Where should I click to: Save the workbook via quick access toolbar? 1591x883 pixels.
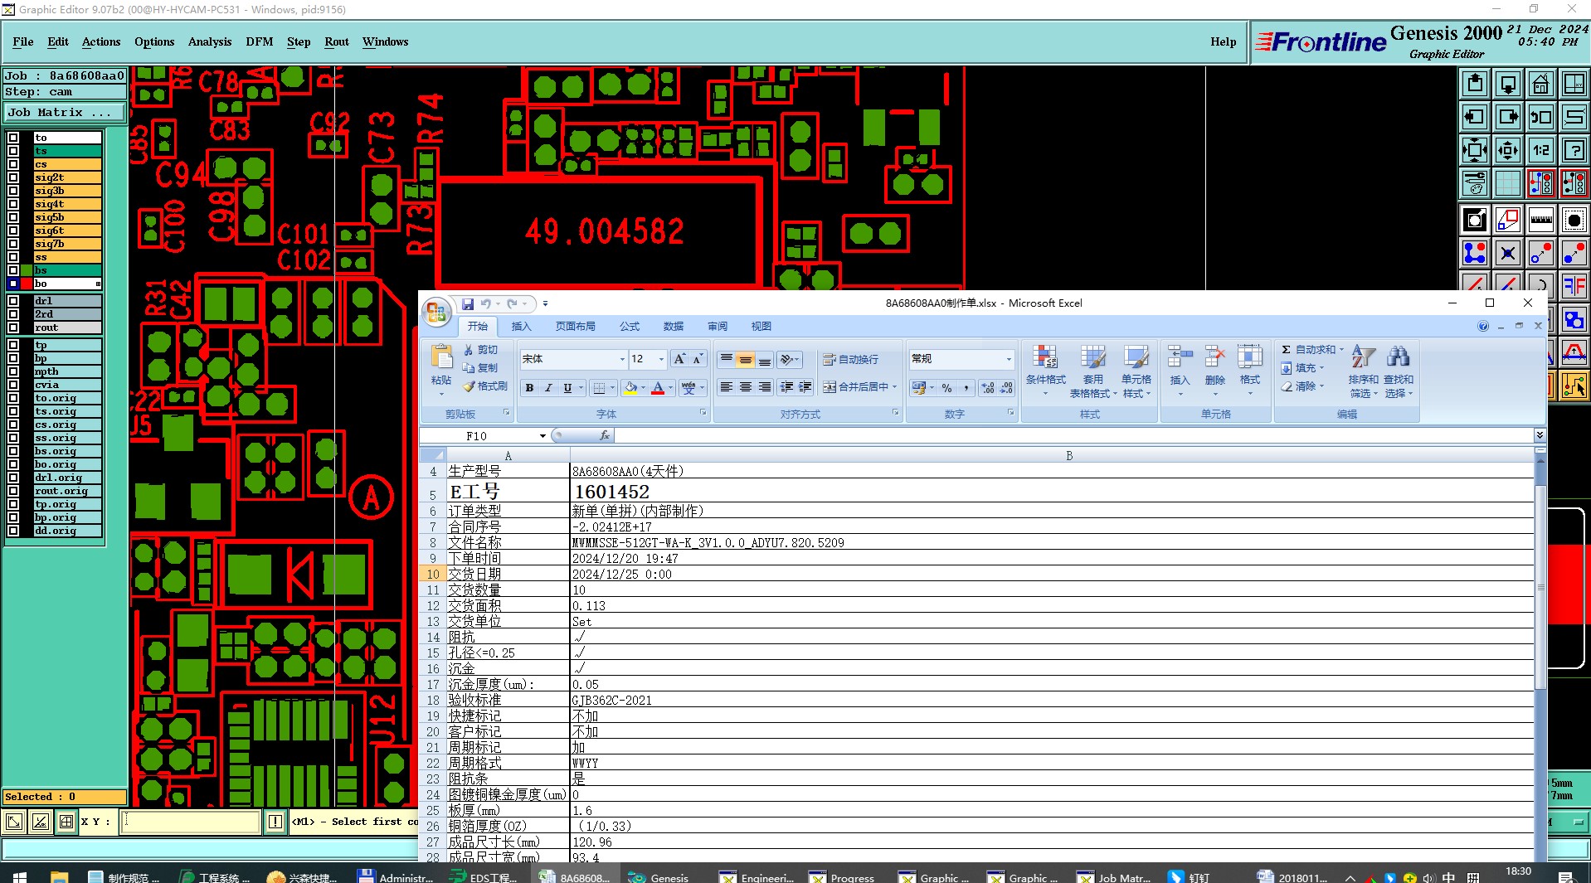pos(468,303)
